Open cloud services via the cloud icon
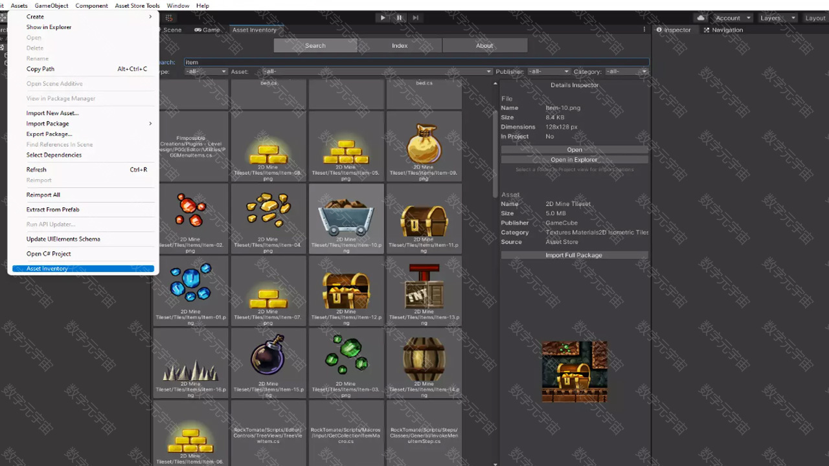This screenshot has width=829, height=466. (701, 17)
